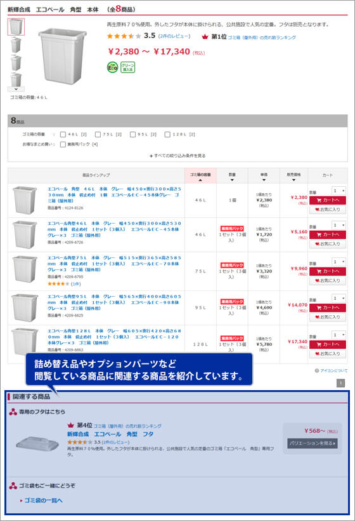Add ¥5,160 item to cart
Viewport: 355px width, 521px height.
tap(328, 235)
